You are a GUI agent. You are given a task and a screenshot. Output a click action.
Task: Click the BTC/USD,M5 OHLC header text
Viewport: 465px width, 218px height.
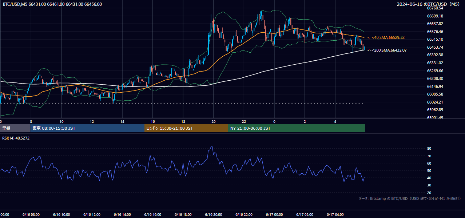(52, 4)
